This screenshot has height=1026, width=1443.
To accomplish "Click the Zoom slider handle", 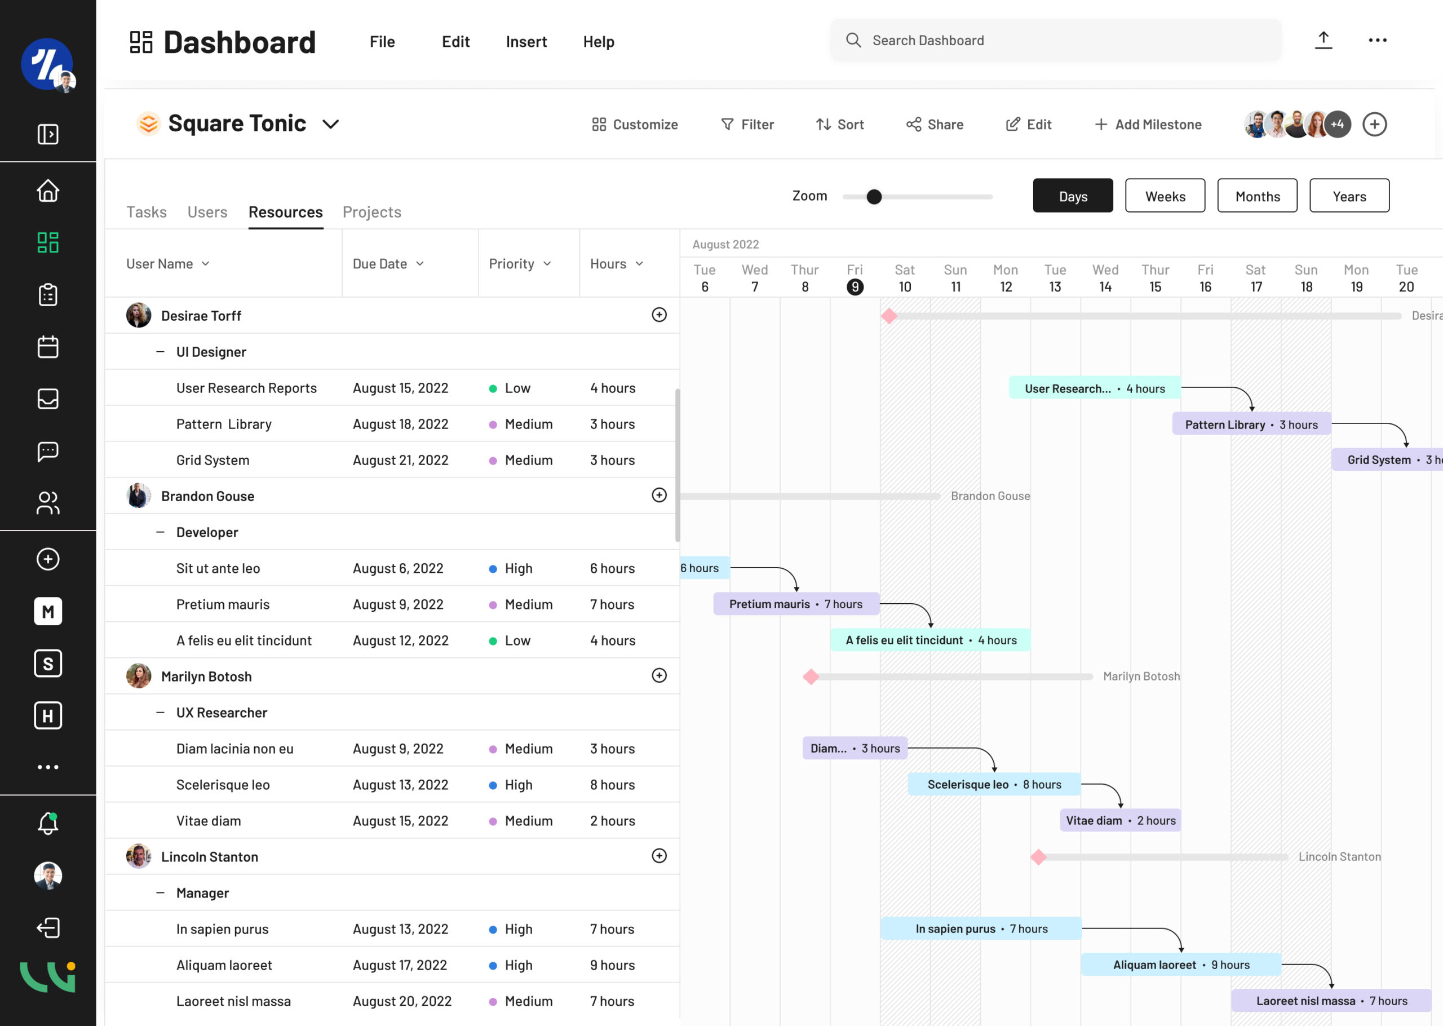I will pos(873,197).
